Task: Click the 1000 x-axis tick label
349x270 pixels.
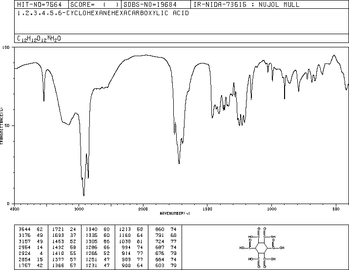Action: pos(271,209)
